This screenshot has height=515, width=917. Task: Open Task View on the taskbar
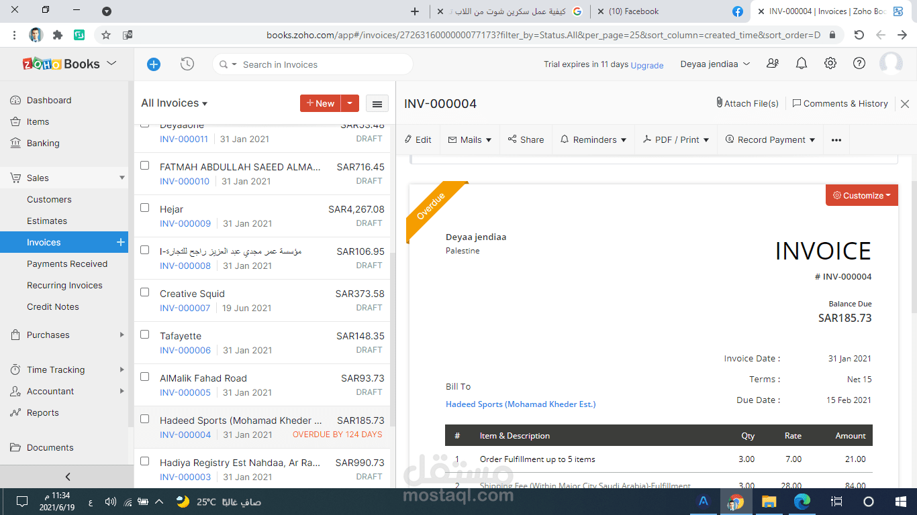pyautogui.click(x=836, y=501)
